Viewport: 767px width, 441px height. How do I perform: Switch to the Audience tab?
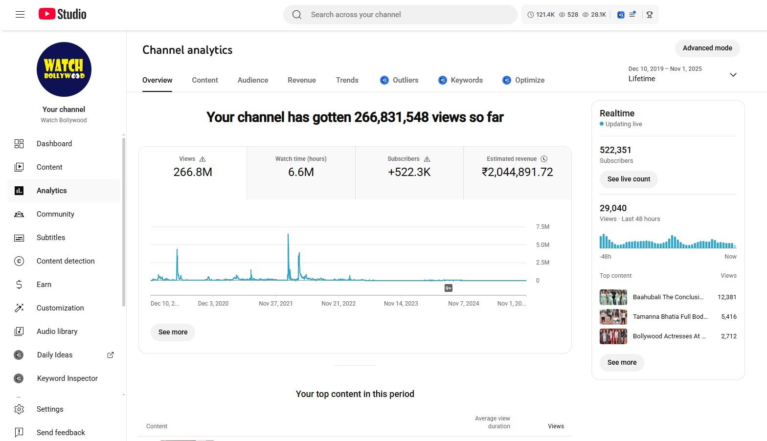252,80
